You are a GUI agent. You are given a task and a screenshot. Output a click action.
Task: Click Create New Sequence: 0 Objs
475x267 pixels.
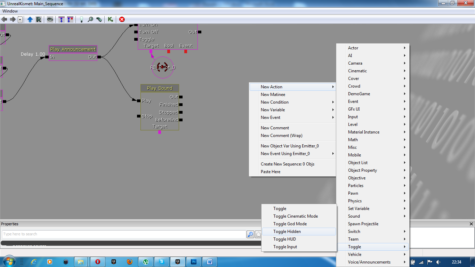(292, 164)
